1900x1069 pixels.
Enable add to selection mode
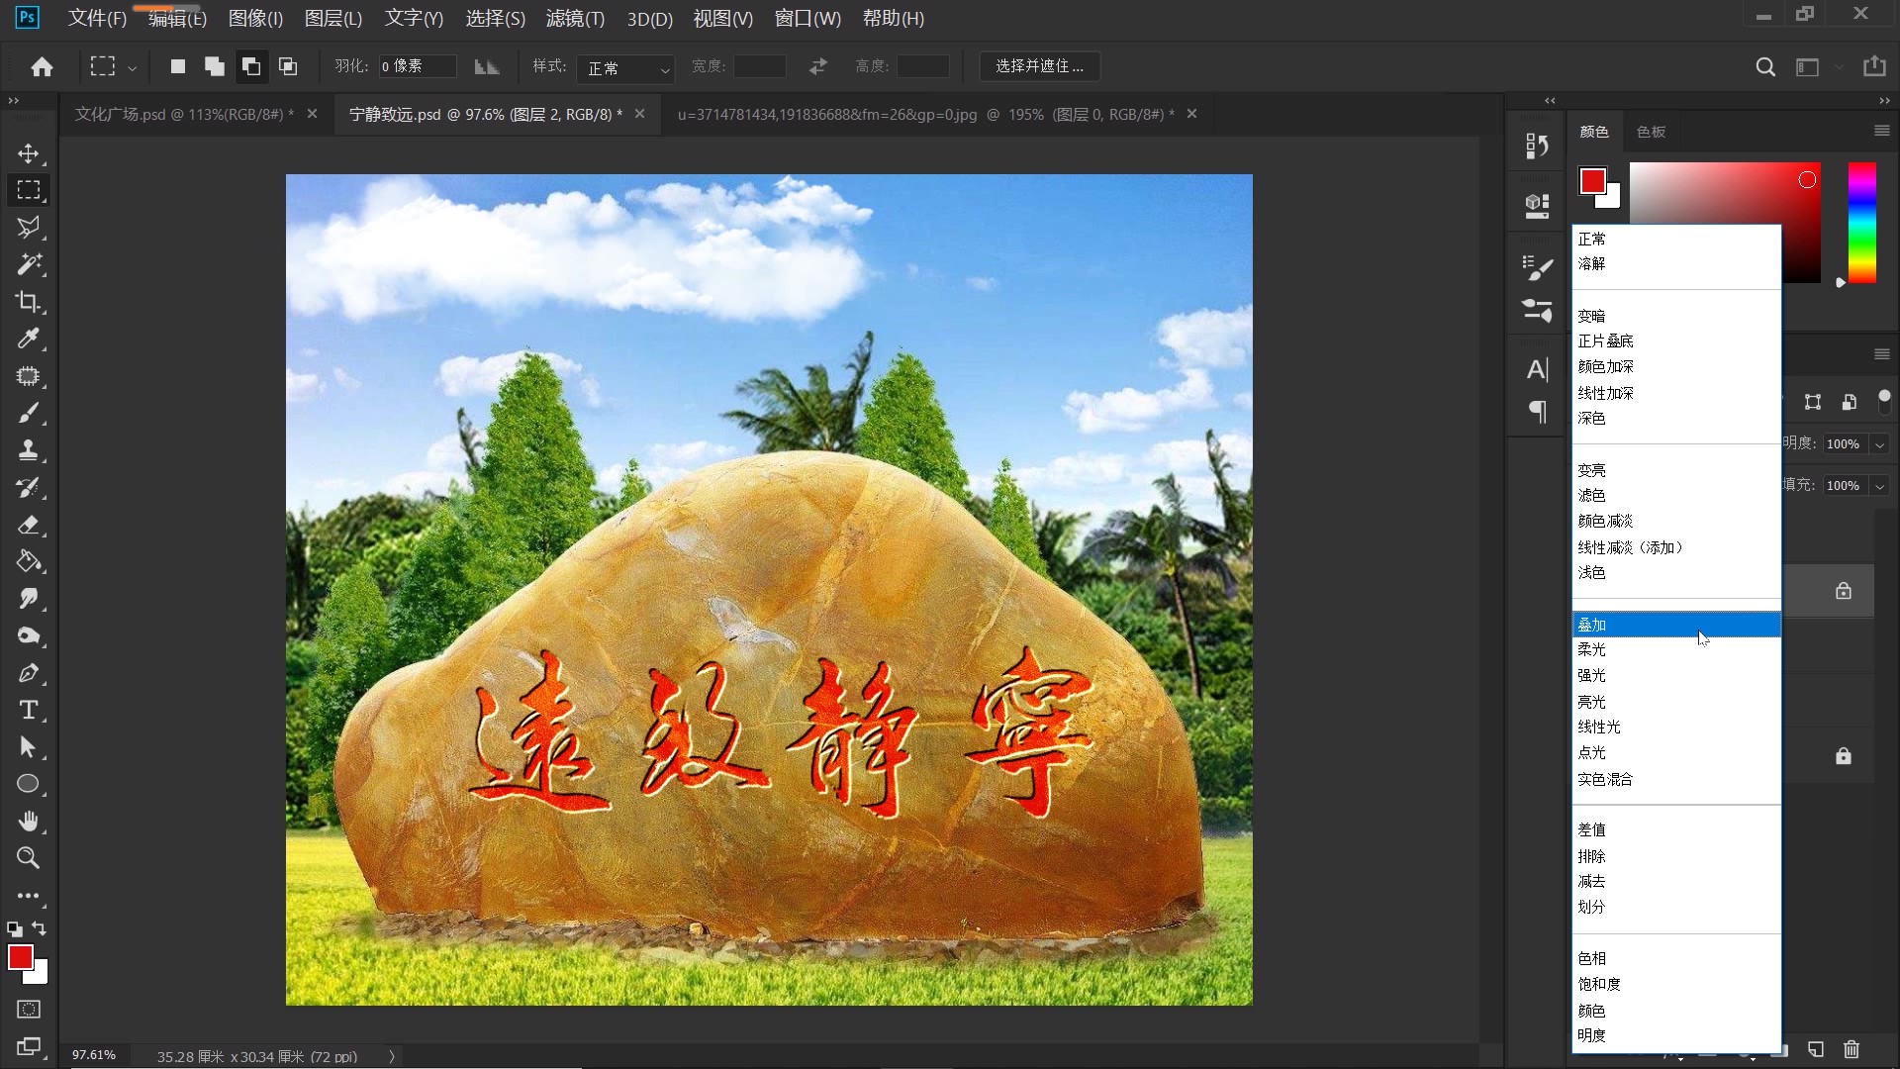[x=214, y=66]
